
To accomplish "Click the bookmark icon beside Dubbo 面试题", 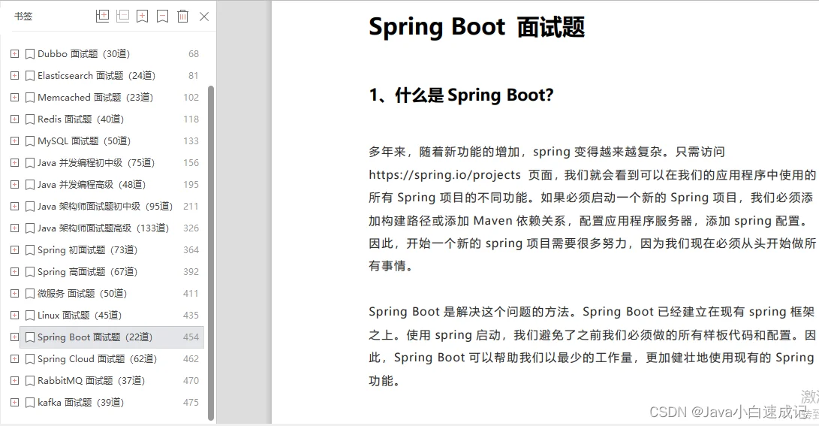I will click(x=30, y=54).
